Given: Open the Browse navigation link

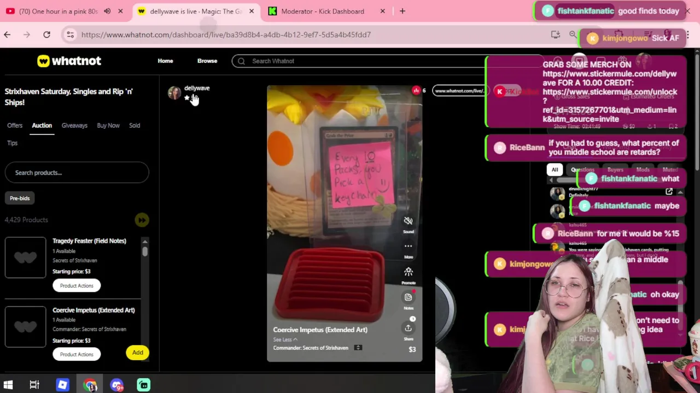Looking at the screenshot, I should click(x=207, y=61).
